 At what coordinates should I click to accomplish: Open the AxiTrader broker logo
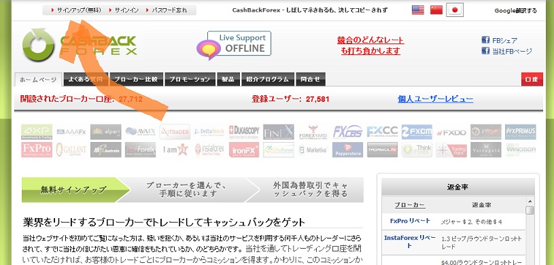click(175, 132)
